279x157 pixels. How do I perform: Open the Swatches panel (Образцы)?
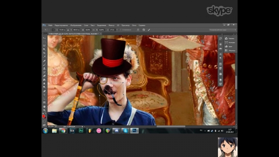(x=230, y=51)
